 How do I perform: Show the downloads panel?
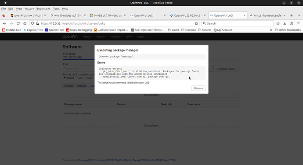(x=285, y=23)
